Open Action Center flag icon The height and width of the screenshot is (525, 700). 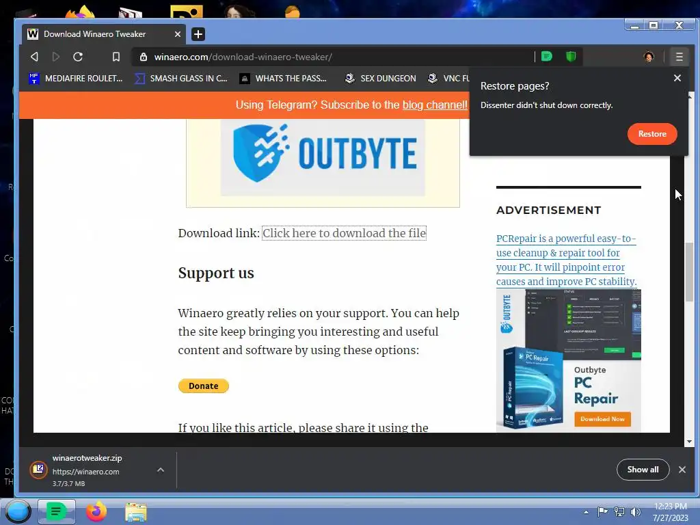coord(602,511)
